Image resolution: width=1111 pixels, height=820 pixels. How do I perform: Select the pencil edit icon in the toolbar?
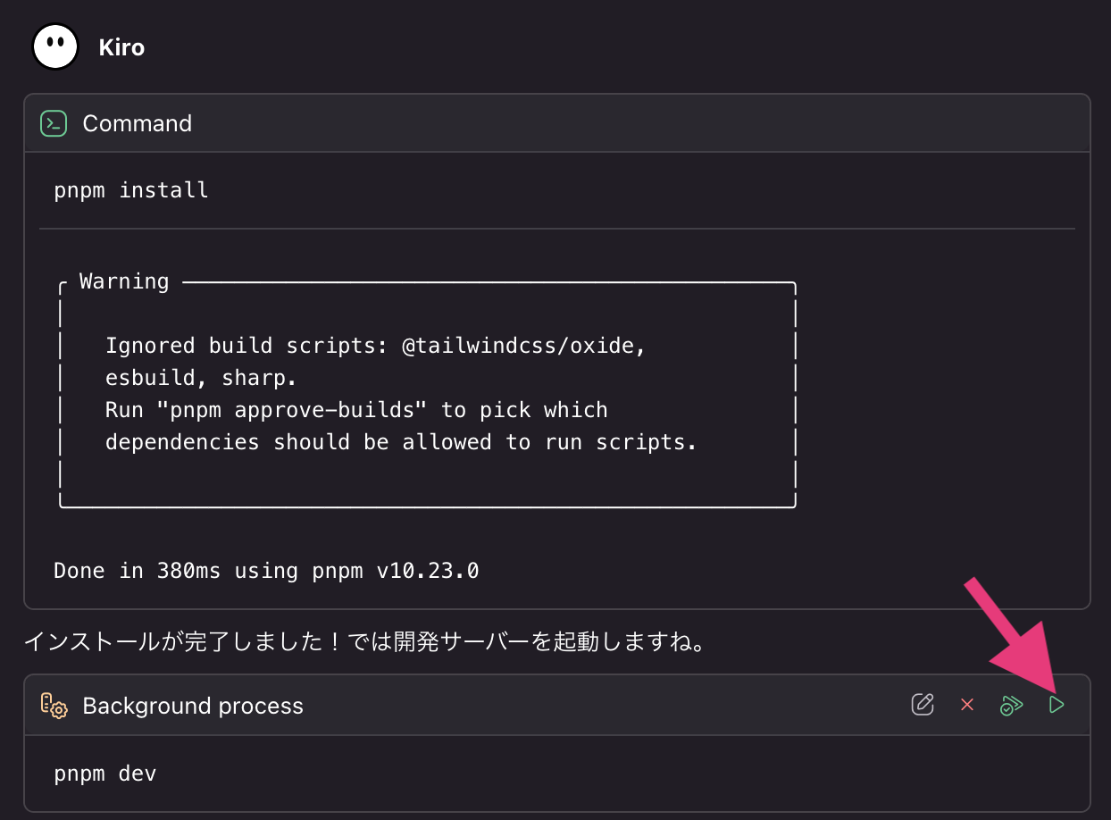click(x=923, y=705)
